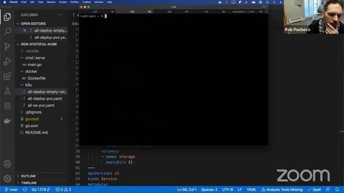Click Analysis Tools Missing warning

tap(282, 189)
